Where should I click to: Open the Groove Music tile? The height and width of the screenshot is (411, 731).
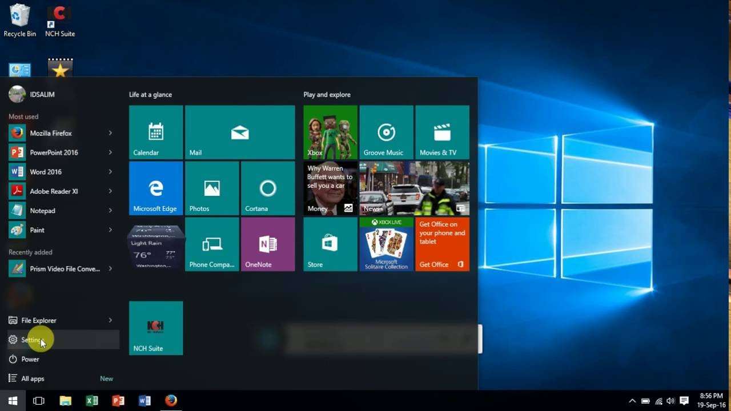point(386,132)
